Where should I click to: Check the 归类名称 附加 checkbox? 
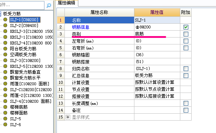pyautogui.click(x=186, y=69)
